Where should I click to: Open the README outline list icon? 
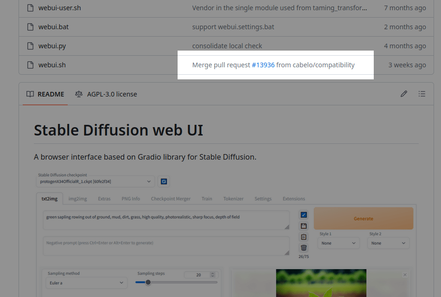422,94
